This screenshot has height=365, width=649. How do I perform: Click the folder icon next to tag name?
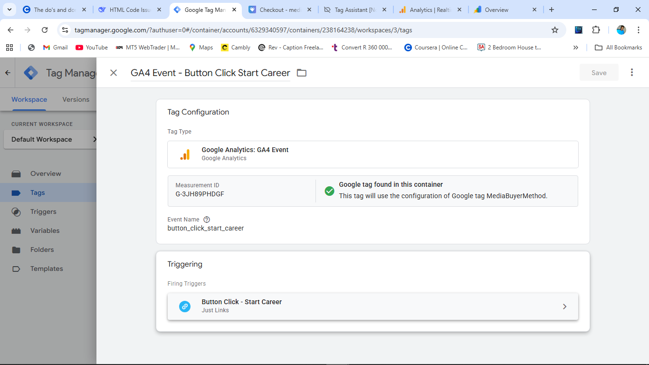(x=302, y=73)
